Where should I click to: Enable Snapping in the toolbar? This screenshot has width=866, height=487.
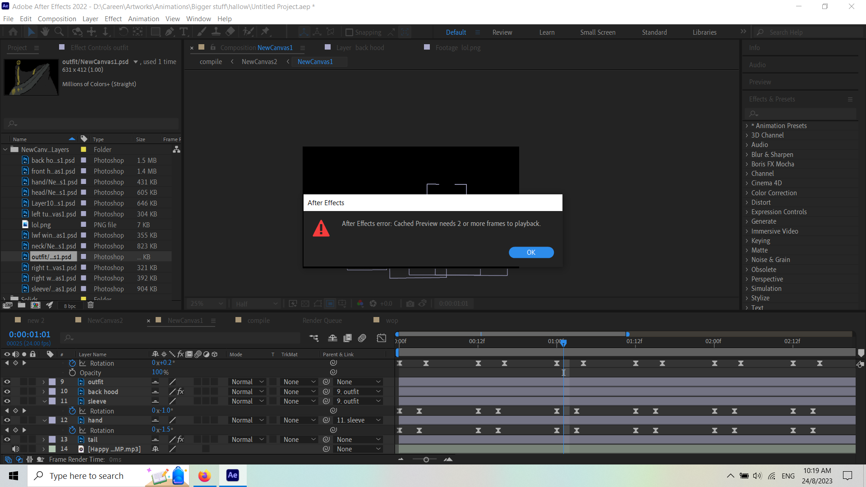point(350,32)
